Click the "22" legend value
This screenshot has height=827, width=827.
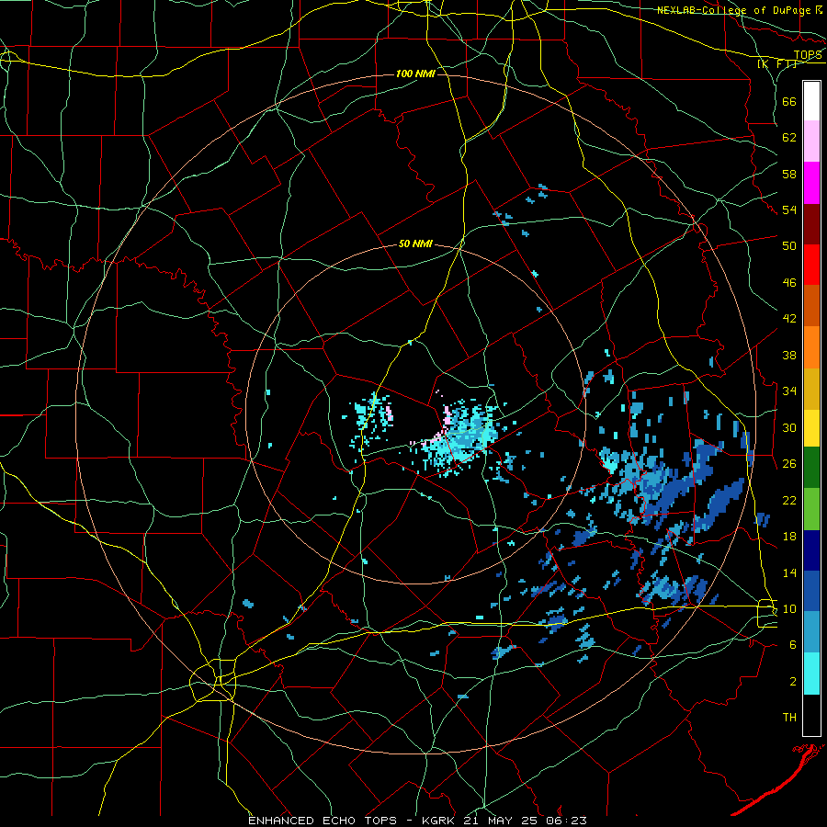pos(789,501)
